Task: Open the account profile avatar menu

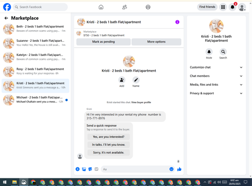Action: click(x=242, y=7)
